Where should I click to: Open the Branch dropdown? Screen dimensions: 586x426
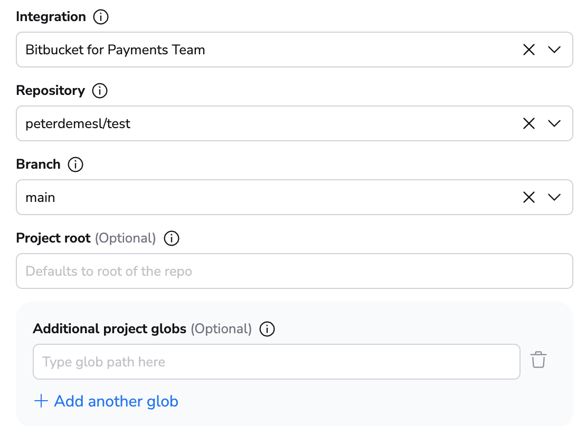(x=554, y=197)
